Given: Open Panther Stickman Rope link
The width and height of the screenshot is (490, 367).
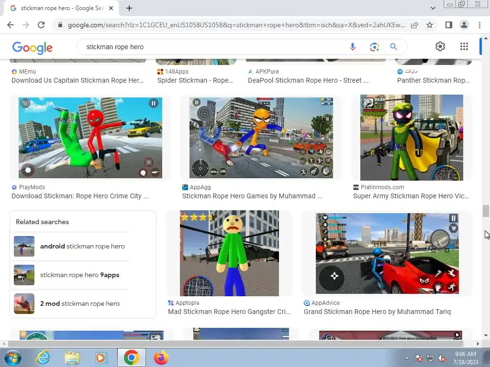Looking at the screenshot, I should [433, 80].
